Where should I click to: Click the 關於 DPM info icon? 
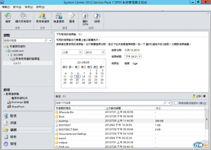[x=85, y=16]
